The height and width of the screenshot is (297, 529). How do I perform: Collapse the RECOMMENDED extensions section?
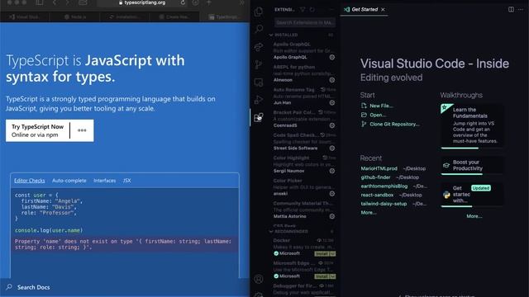pos(271,232)
